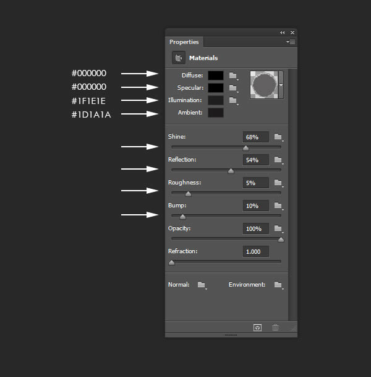Viewport: 371px width, 377px height.
Task: Click the Roughness 5% value field
Action: click(x=256, y=183)
